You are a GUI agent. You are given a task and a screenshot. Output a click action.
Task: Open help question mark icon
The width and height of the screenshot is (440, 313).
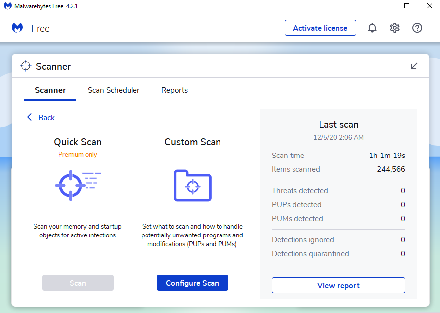[x=417, y=28]
